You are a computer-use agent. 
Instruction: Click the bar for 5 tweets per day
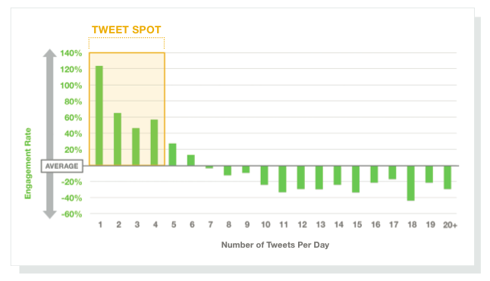coord(172,155)
